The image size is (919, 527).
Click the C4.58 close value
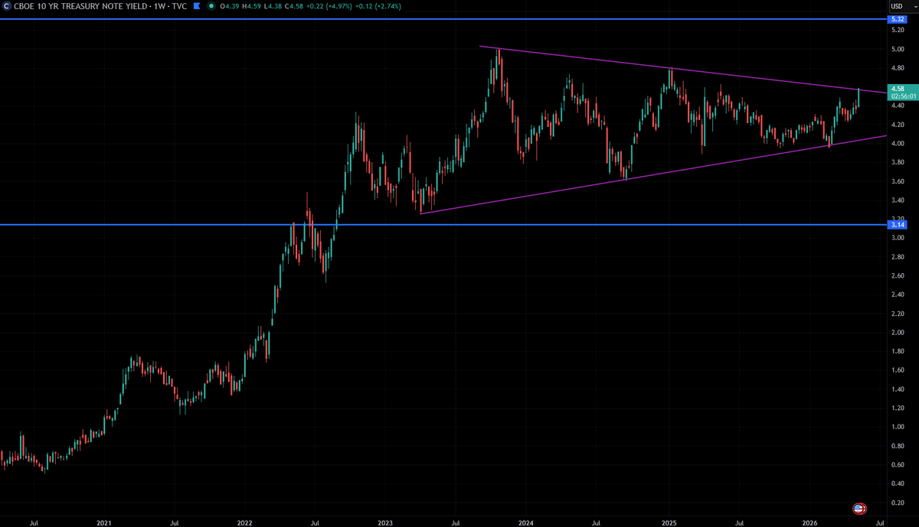(295, 6)
